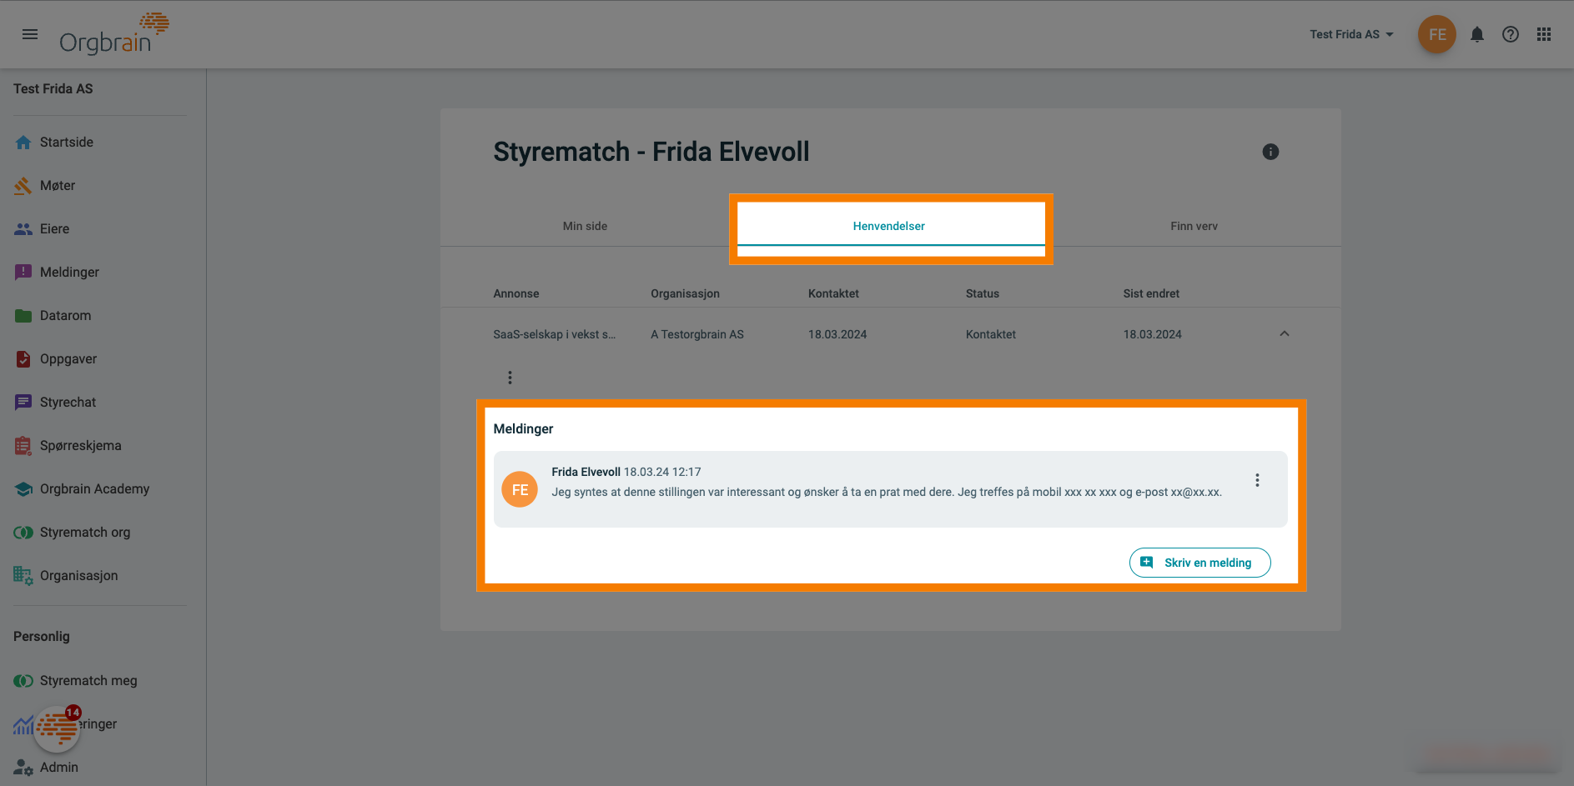This screenshot has height=786, width=1574.
Task: Collapse the SaaS-selskap row chevron
Action: [x=1285, y=333]
